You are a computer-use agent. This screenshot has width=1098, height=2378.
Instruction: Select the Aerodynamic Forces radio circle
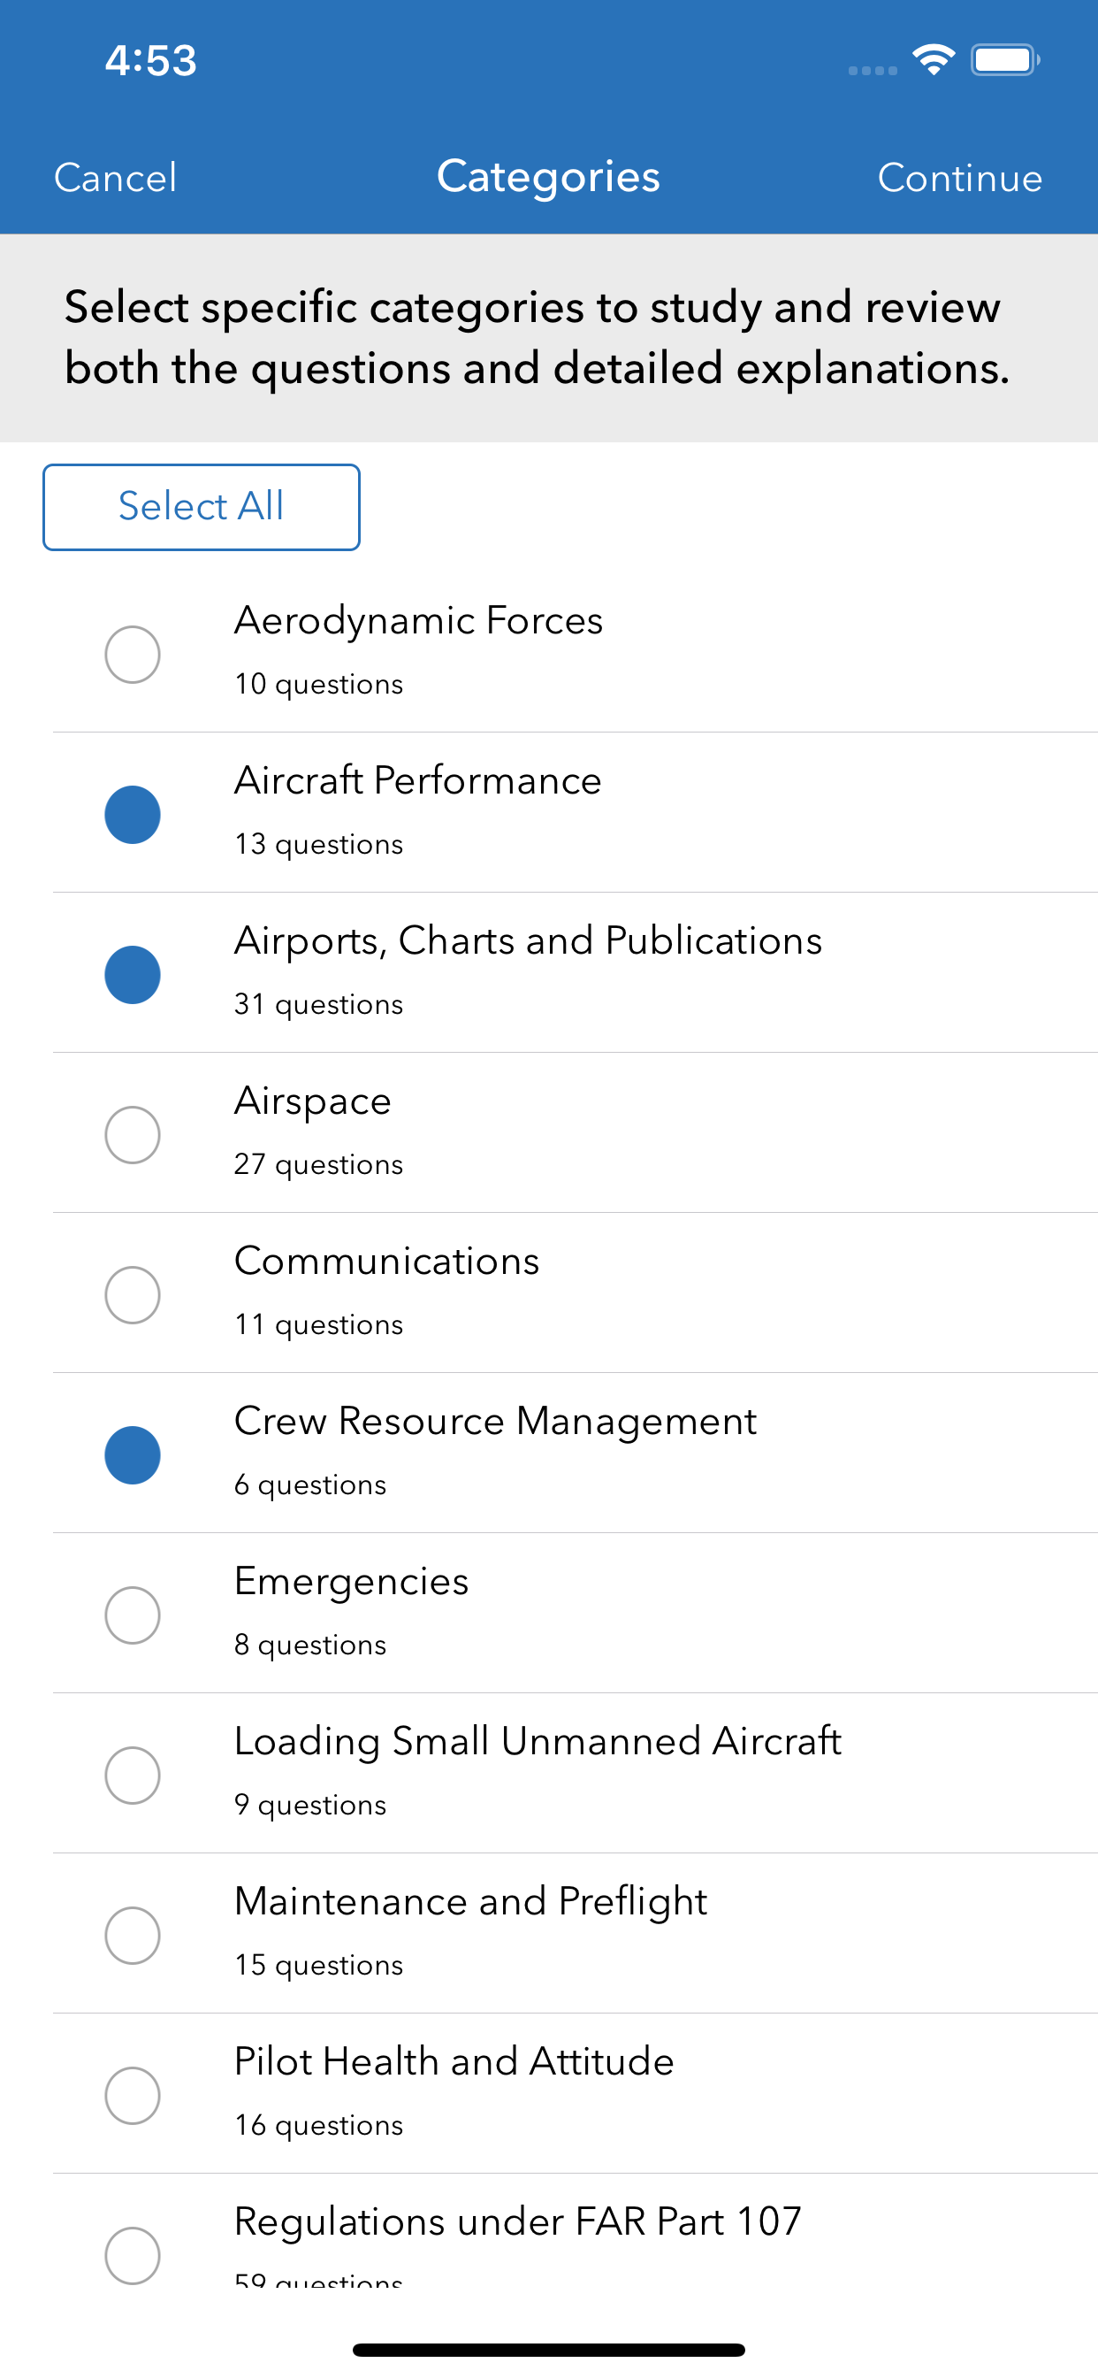coord(133,655)
